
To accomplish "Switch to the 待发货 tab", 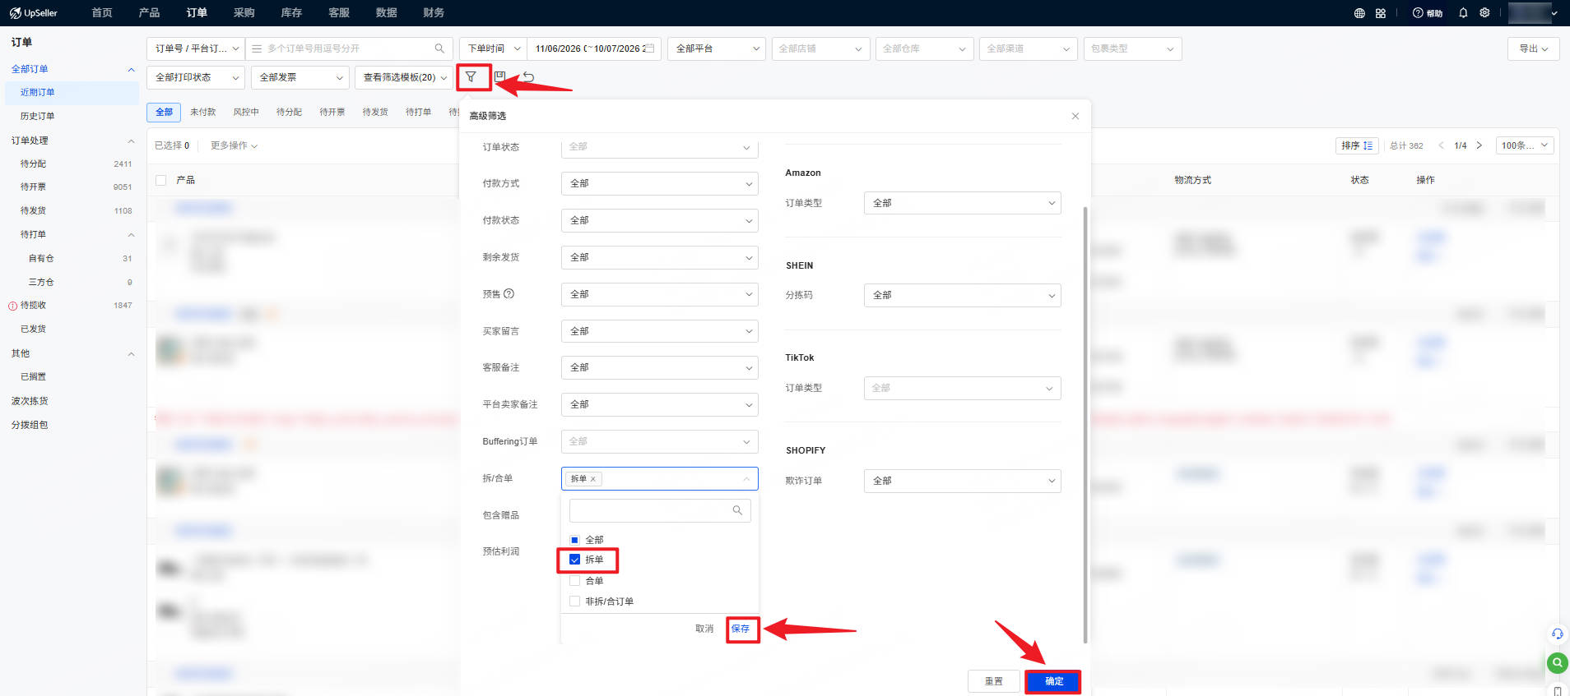I will pyautogui.click(x=375, y=112).
